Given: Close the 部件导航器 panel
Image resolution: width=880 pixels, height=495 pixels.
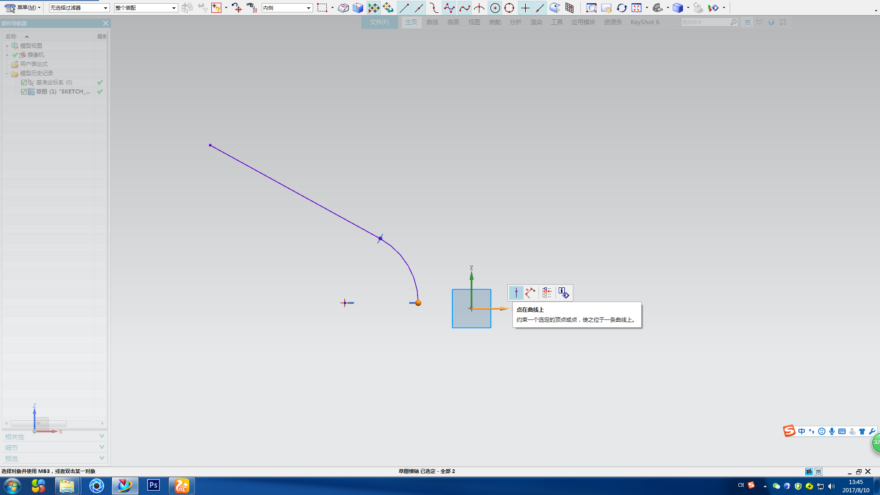Looking at the screenshot, I should click(105, 23).
